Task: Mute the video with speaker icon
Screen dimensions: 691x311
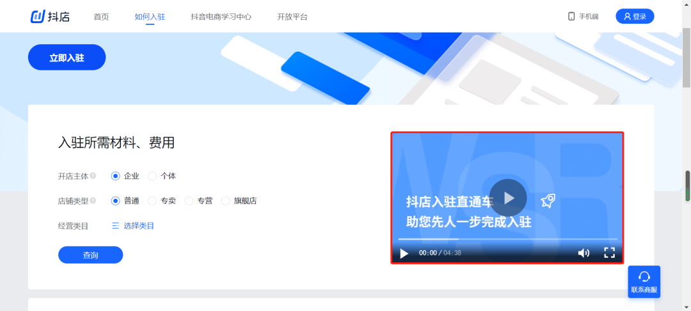Action: (x=584, y=253)
